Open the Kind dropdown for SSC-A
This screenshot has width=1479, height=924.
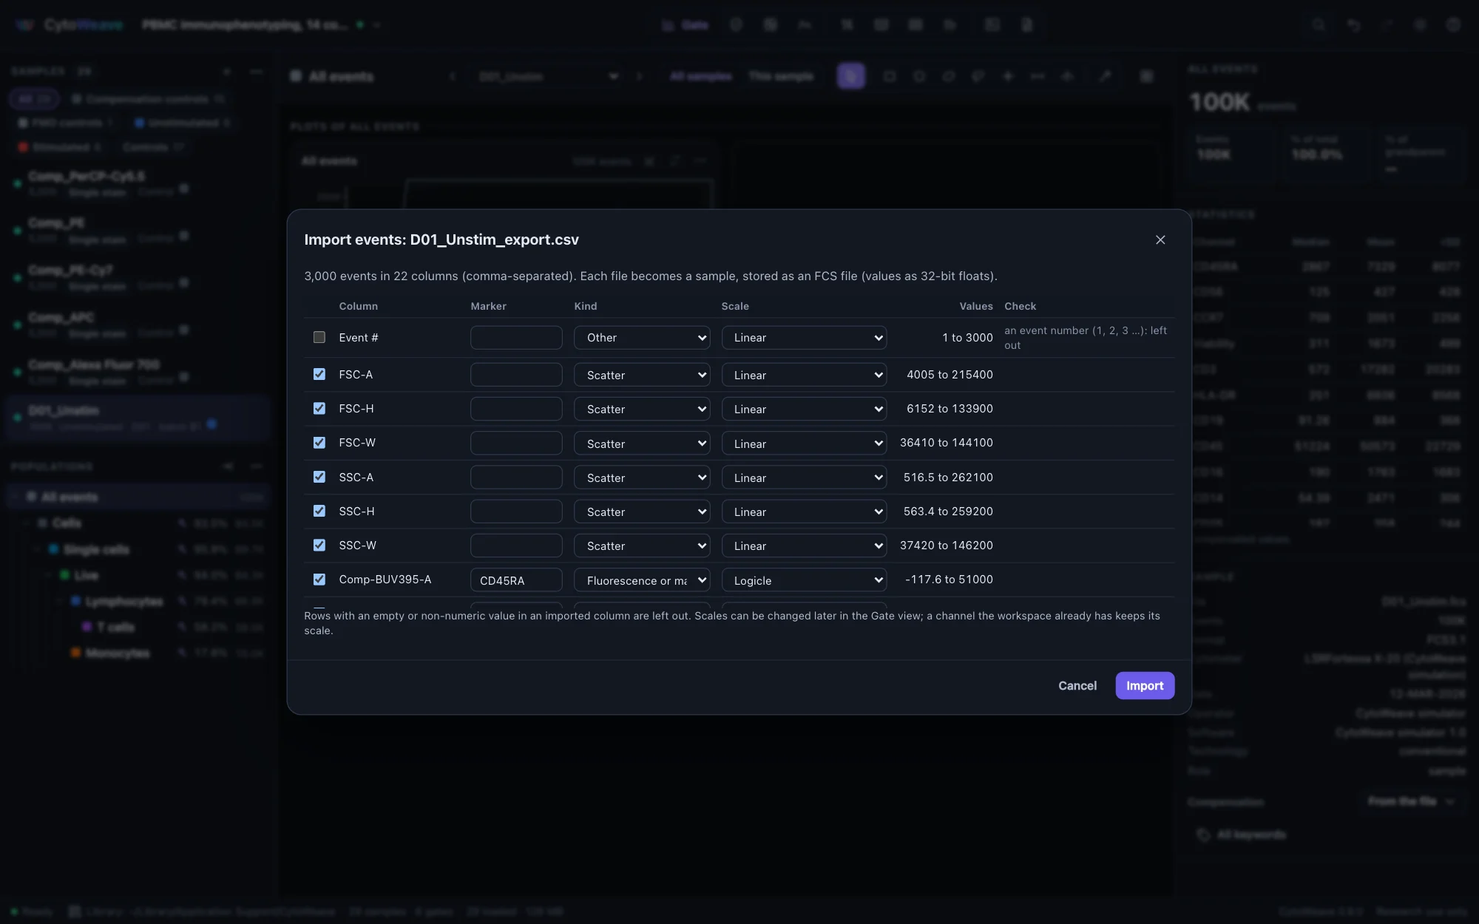(x=642, y=478)
